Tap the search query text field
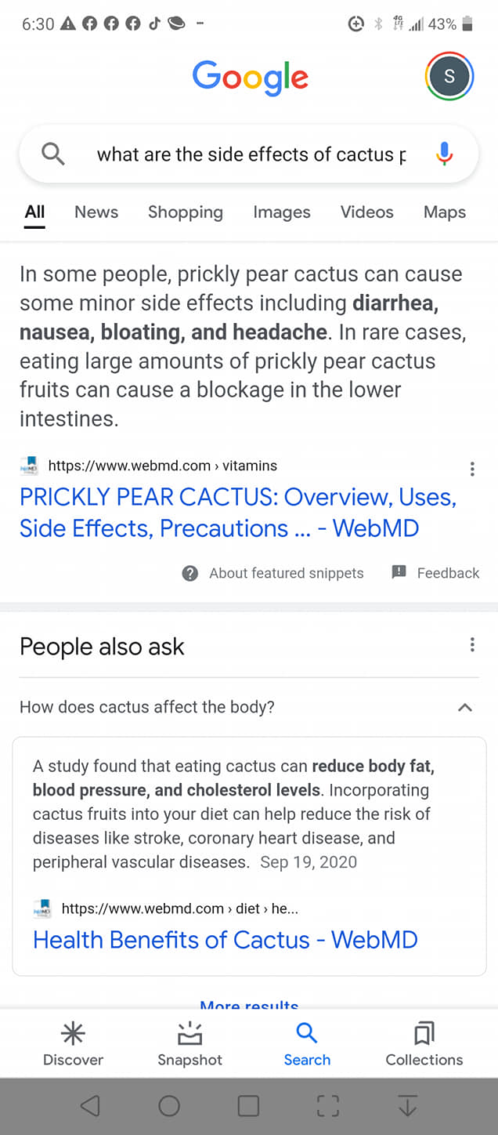Screen dimensions: 498x1135 (251, 154)
